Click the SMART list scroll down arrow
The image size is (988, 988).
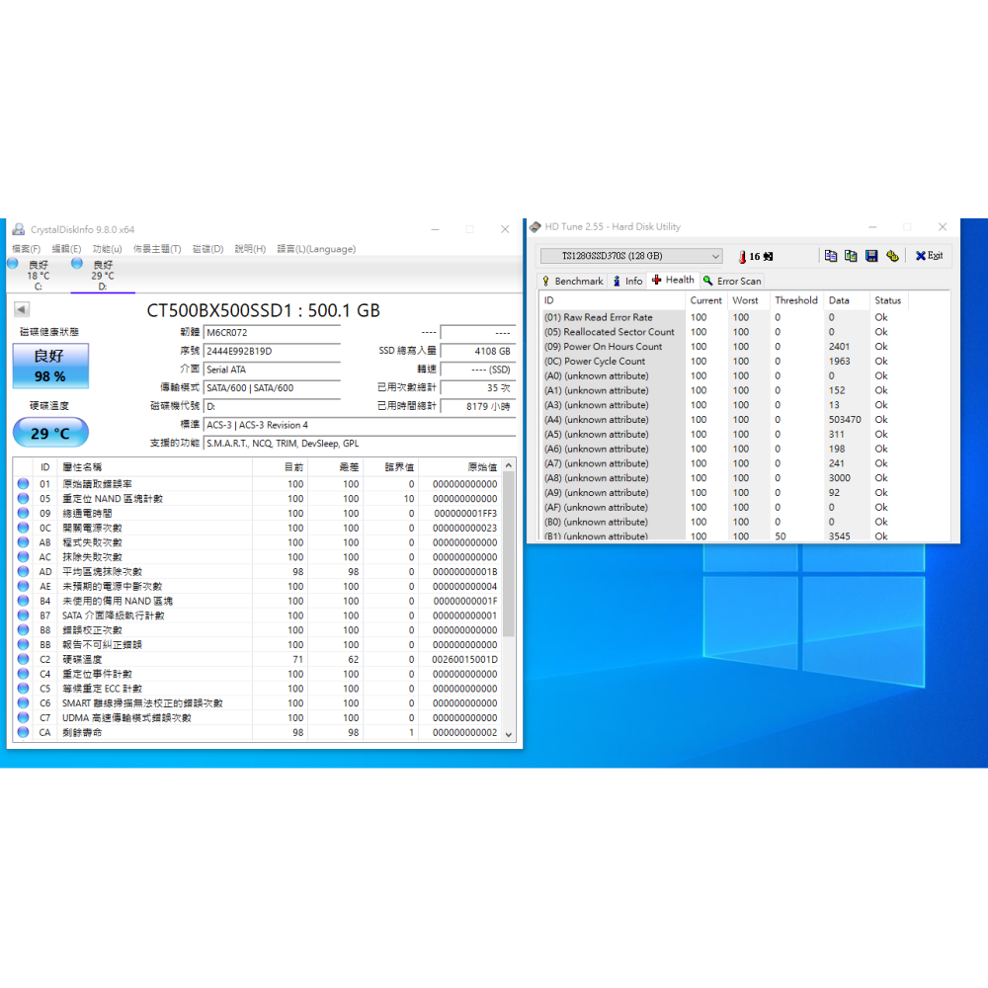coord(509,734)
